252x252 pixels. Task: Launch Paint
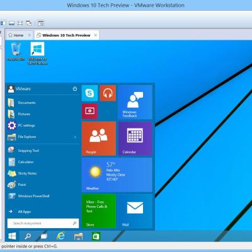click(43, 185)
